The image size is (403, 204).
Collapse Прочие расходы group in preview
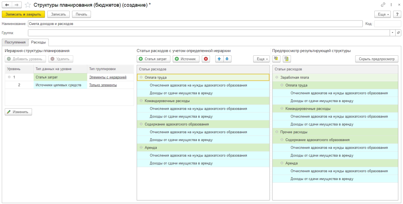click(277, 132)
